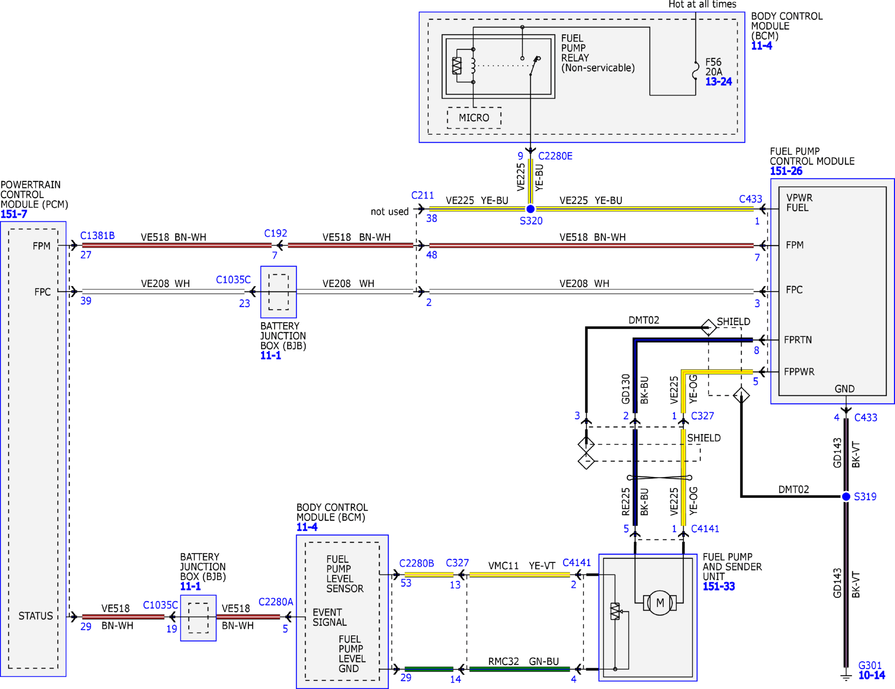Select the DMT02 label near S319
895x689 pixels.
[x=793, y=490]
